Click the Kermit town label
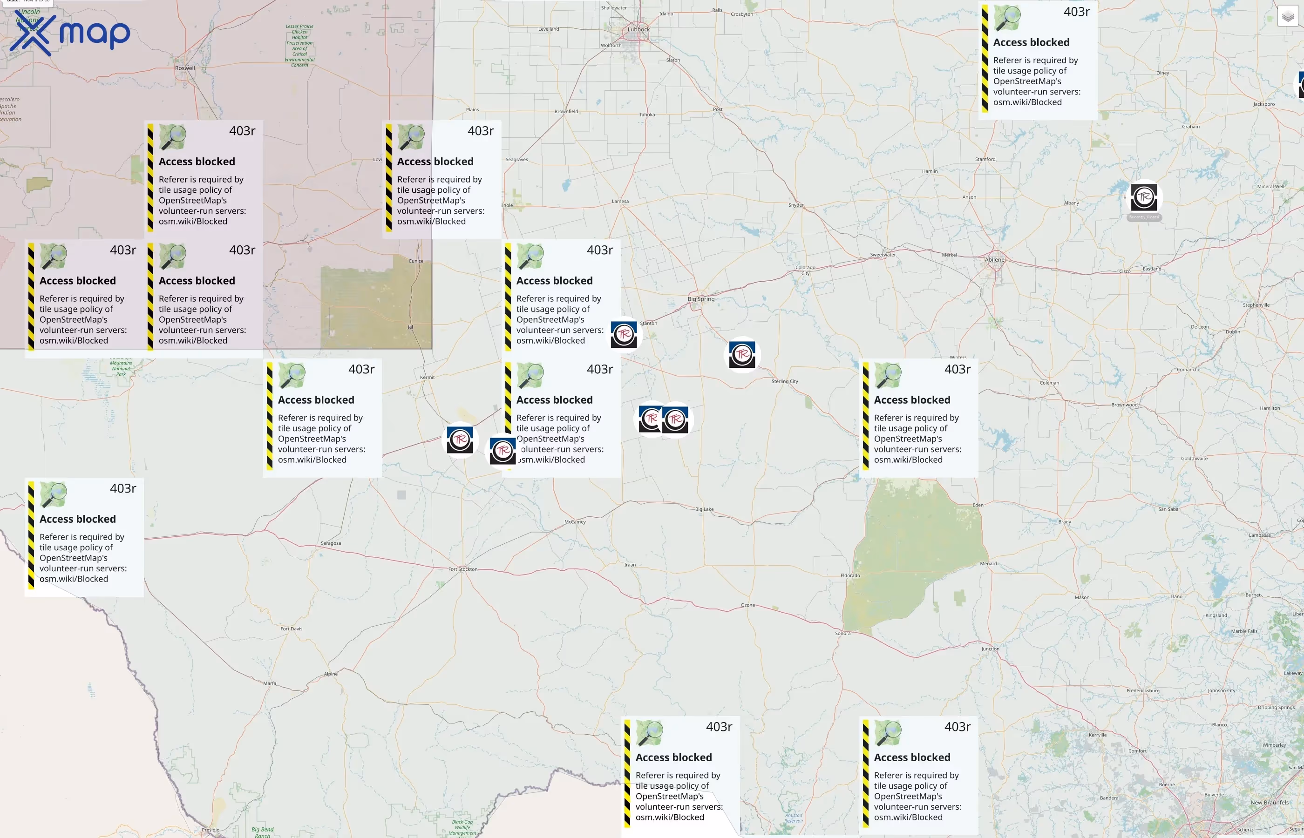The image size is (1304, 838). click(x=427, y=377)
